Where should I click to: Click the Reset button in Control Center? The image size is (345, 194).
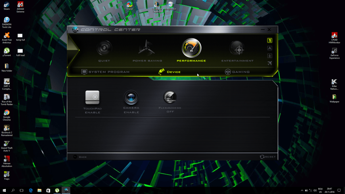[x=268, y=157]
